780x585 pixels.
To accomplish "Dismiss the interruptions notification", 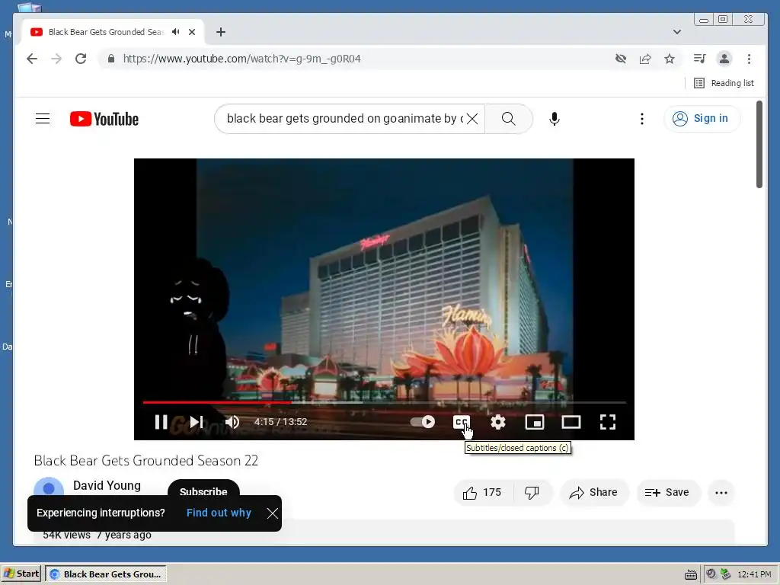I will 272,513.
